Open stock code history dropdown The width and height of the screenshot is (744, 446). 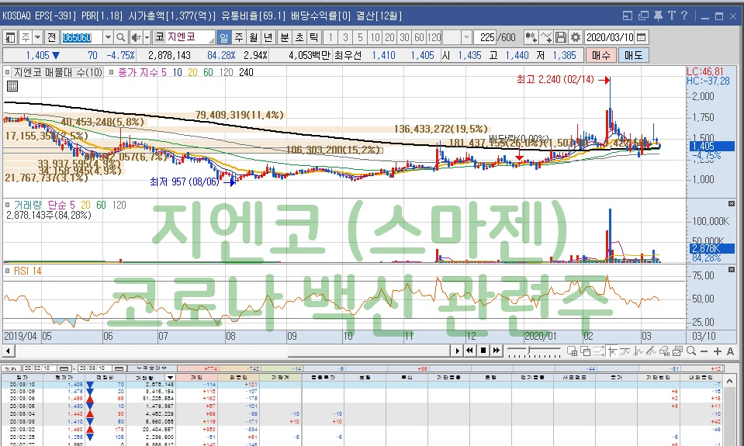(108, 37)
